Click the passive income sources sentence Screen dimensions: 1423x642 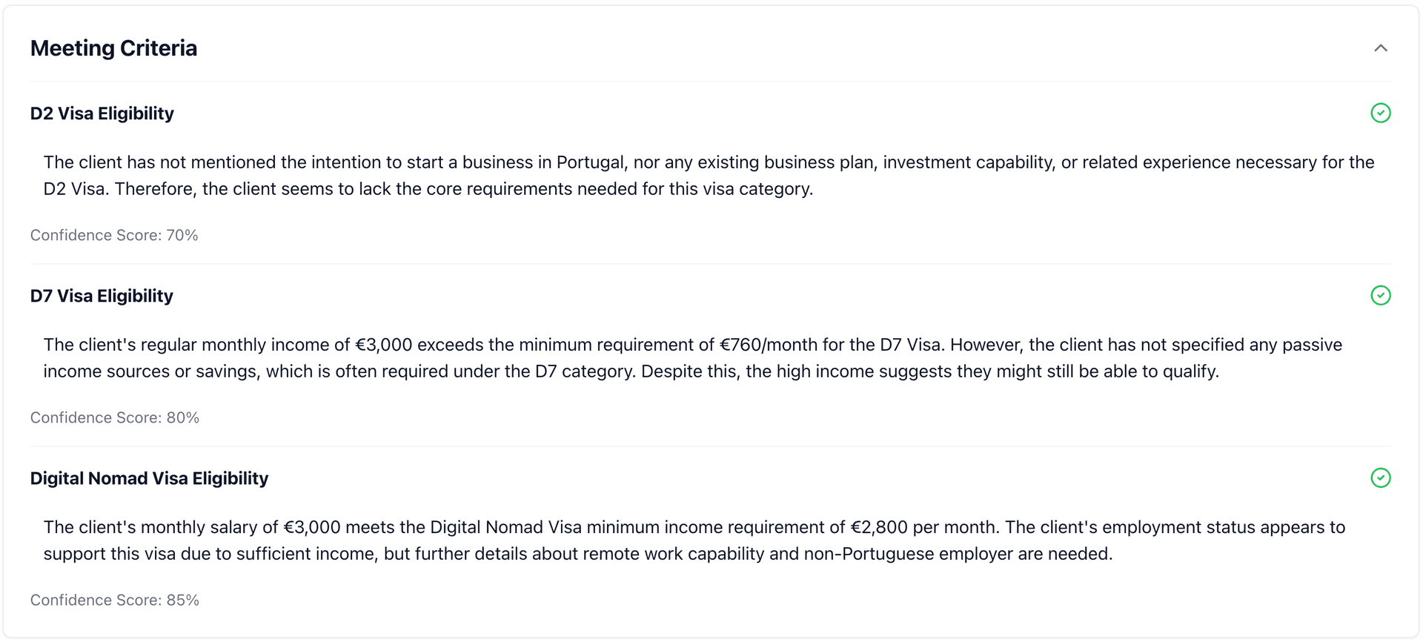pos(693,358)
